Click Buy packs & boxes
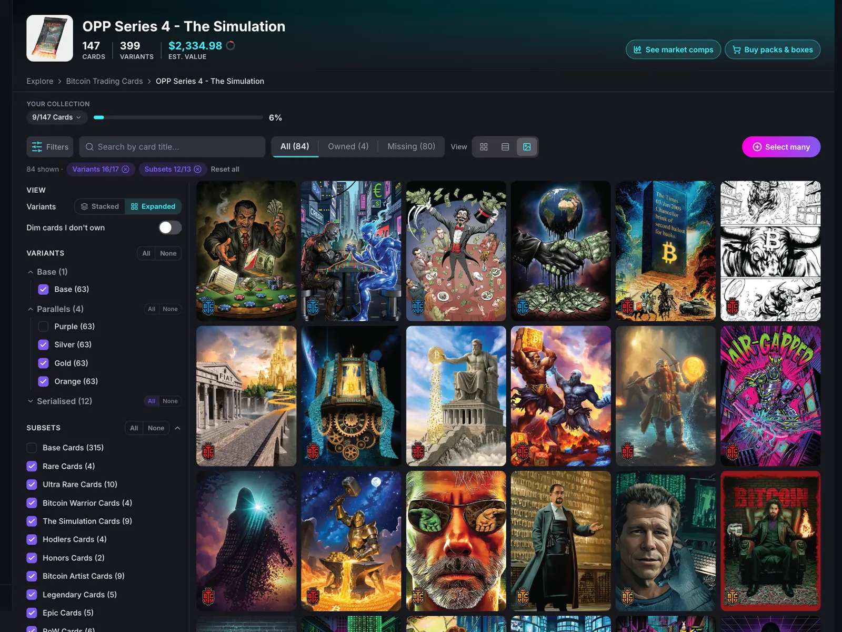Screen dimensions: 842x632 pyautogui.click(x=773, y=50)
